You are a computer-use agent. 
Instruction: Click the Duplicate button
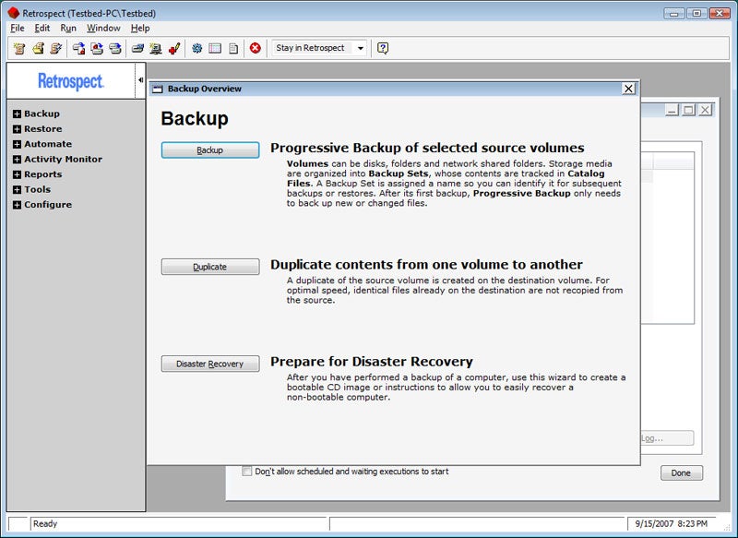pyautogui.click(x=210, y=267)
